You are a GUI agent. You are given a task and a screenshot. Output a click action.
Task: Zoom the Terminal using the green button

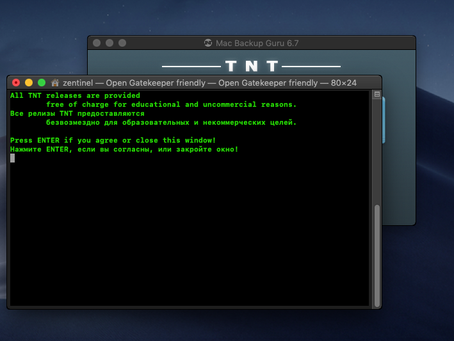coord(42,83)
